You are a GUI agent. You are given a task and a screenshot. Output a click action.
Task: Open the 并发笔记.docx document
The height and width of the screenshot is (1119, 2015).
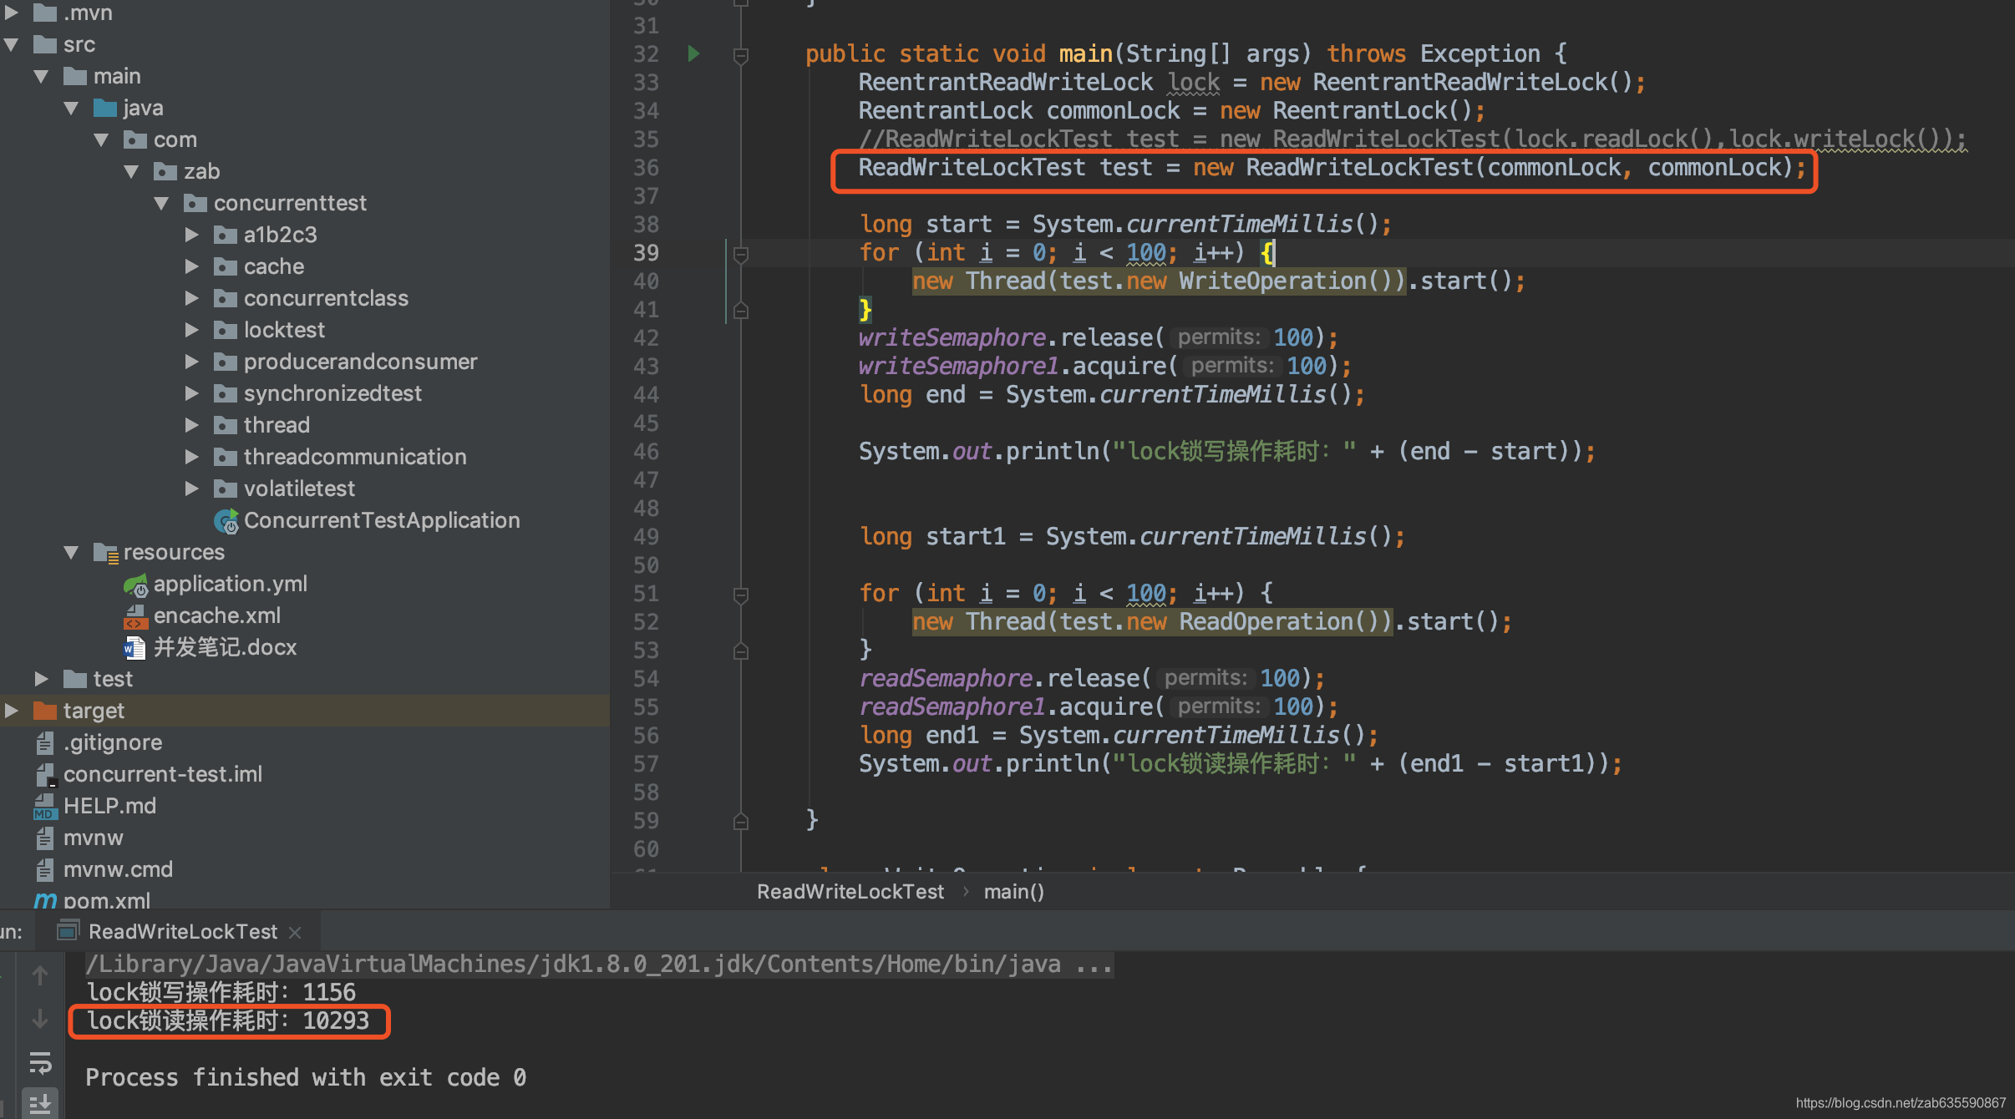click(225, 647)
